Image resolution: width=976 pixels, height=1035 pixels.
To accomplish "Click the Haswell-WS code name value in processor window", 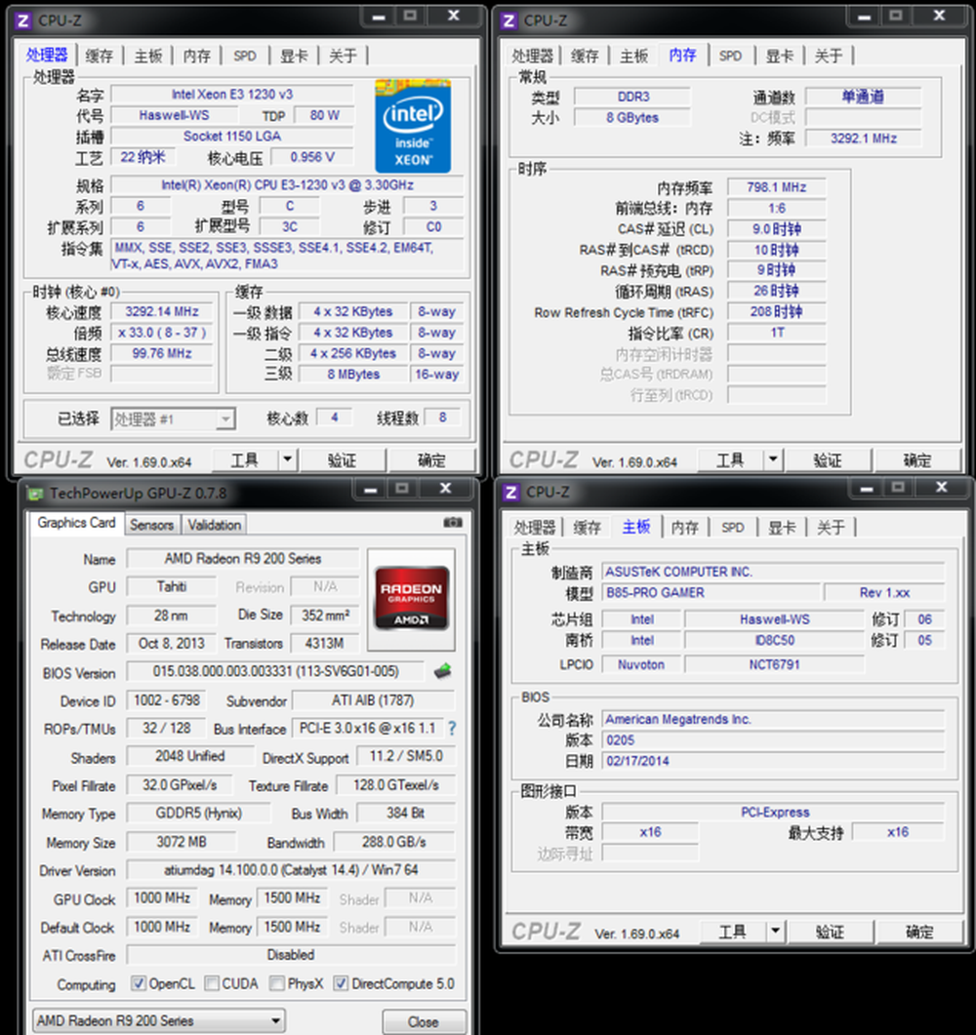I will pyautogui.click(x=175, y=115).
